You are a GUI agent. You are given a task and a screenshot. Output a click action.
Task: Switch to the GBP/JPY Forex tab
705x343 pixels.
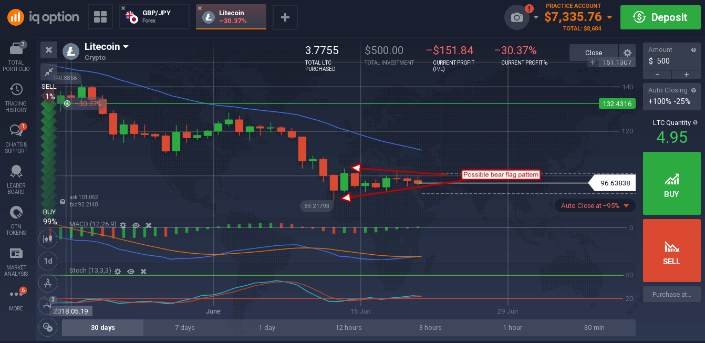coord(154,17)
